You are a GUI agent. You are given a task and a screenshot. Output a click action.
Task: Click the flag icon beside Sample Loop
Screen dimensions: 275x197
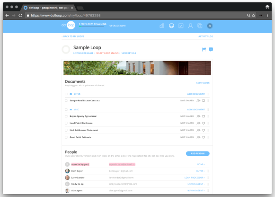(x=204, y=49)
